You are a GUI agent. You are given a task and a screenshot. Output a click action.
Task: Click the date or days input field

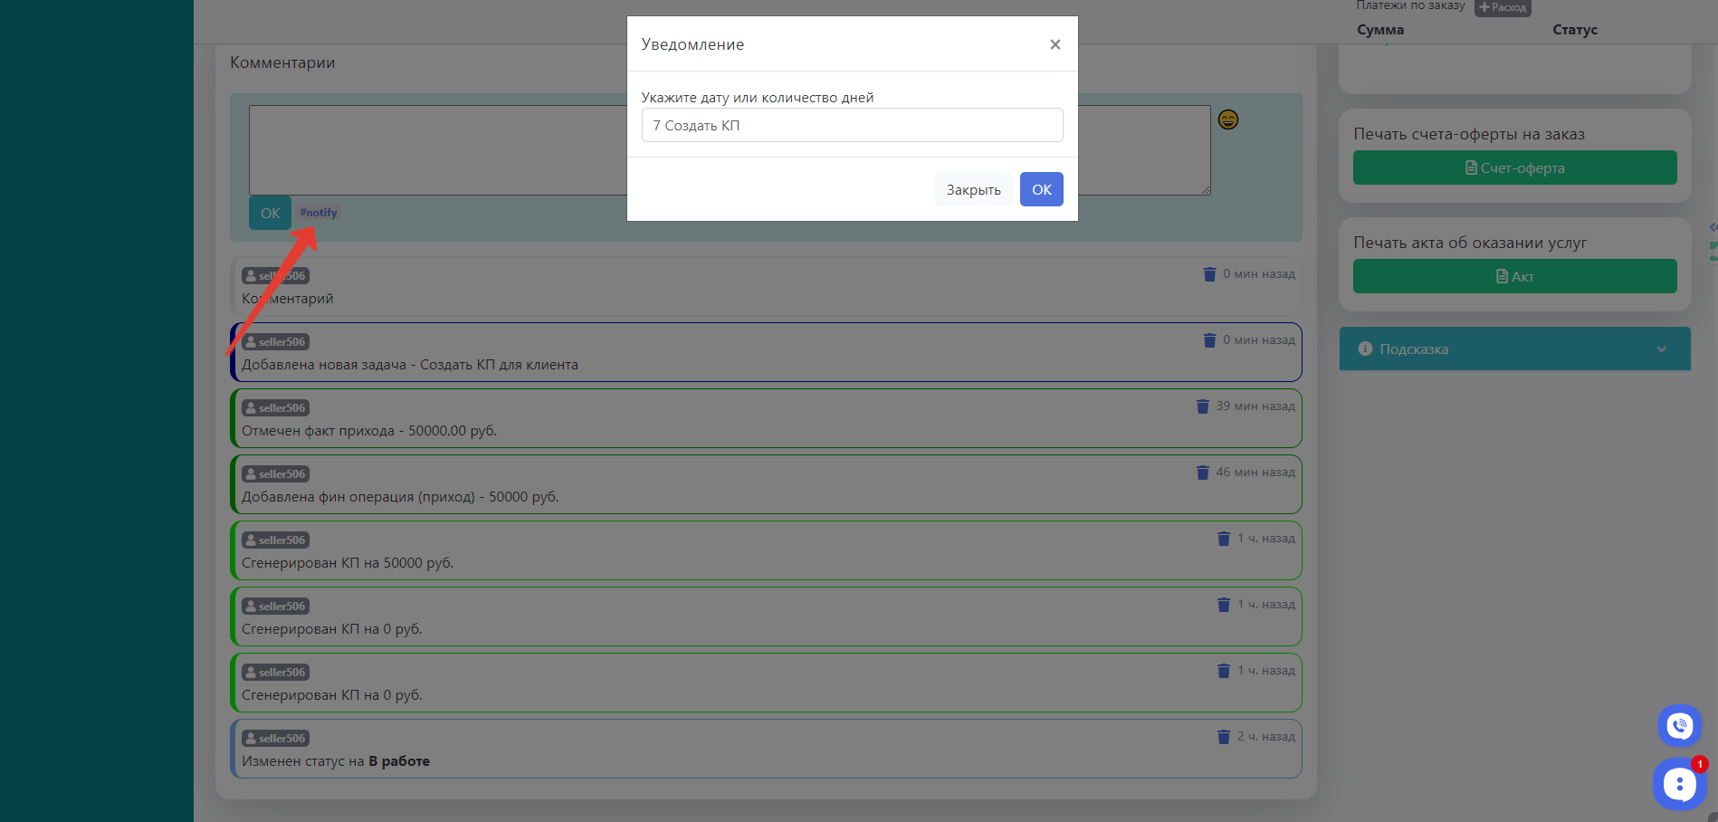[x=852, y=125]
